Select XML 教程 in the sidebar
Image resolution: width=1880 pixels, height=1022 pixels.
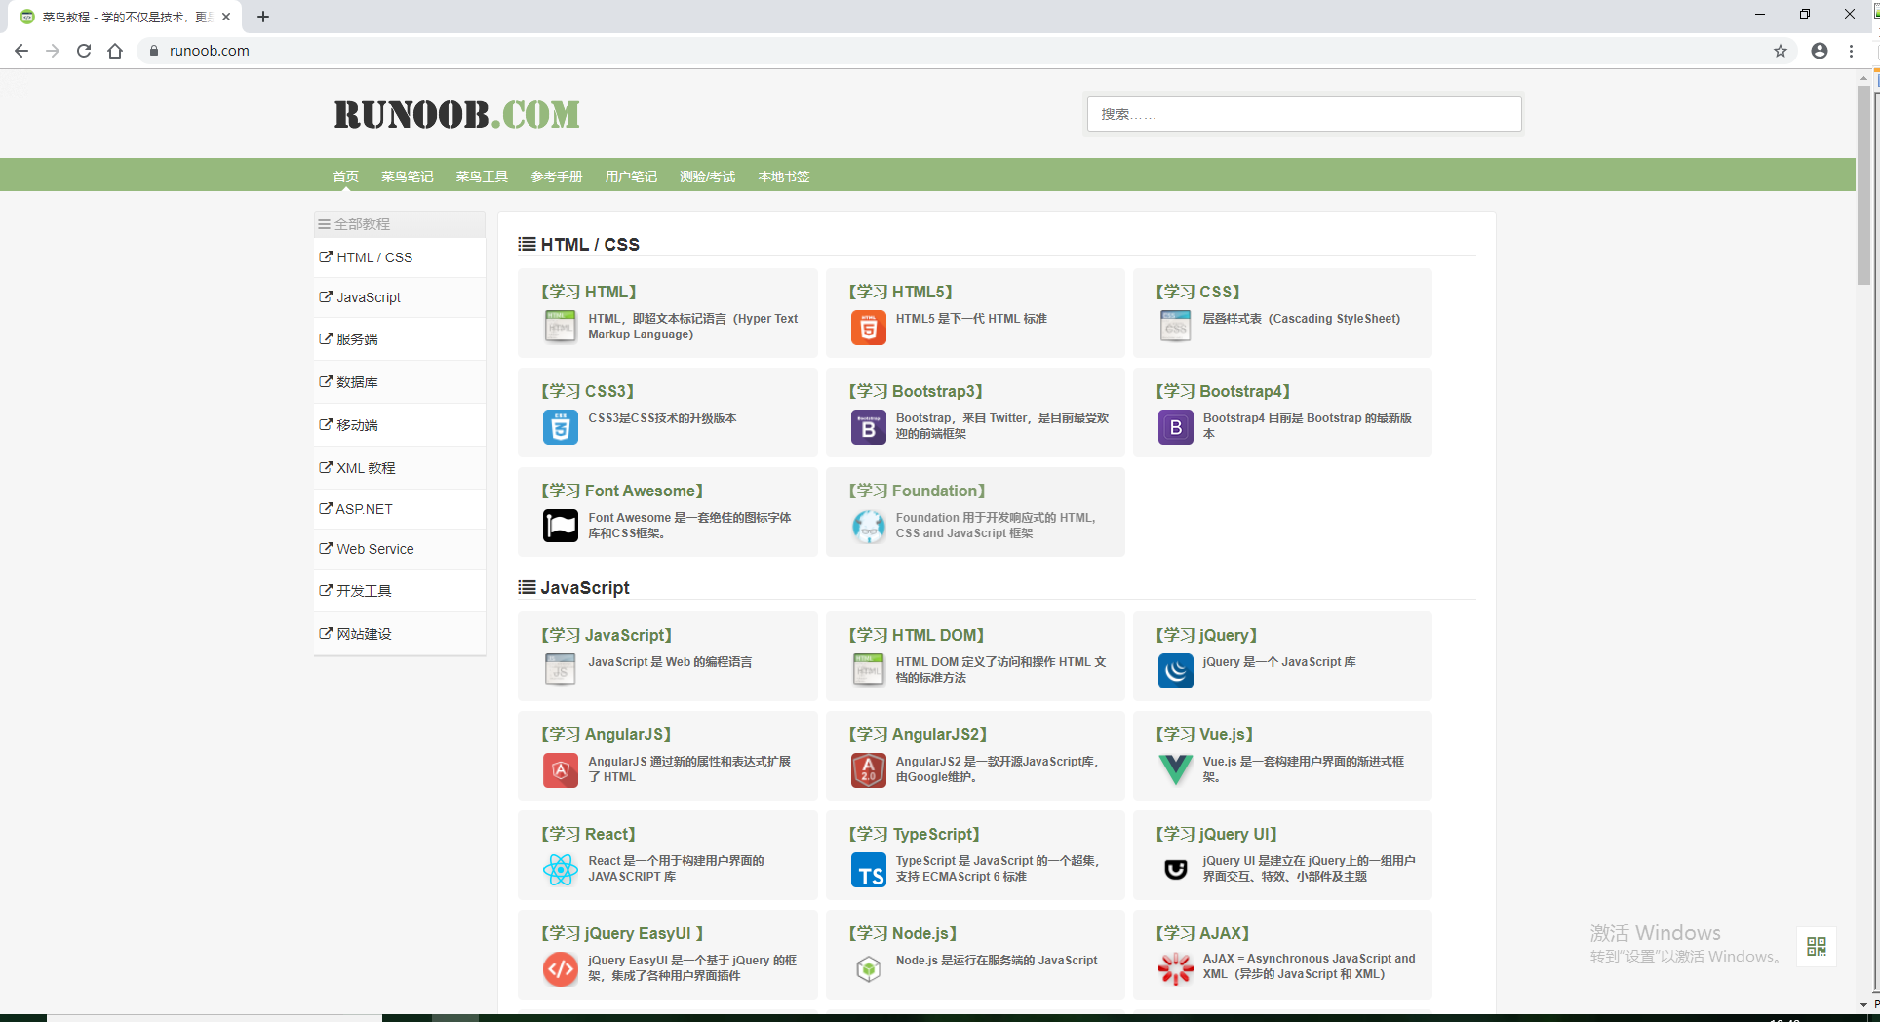click(400, 468)
